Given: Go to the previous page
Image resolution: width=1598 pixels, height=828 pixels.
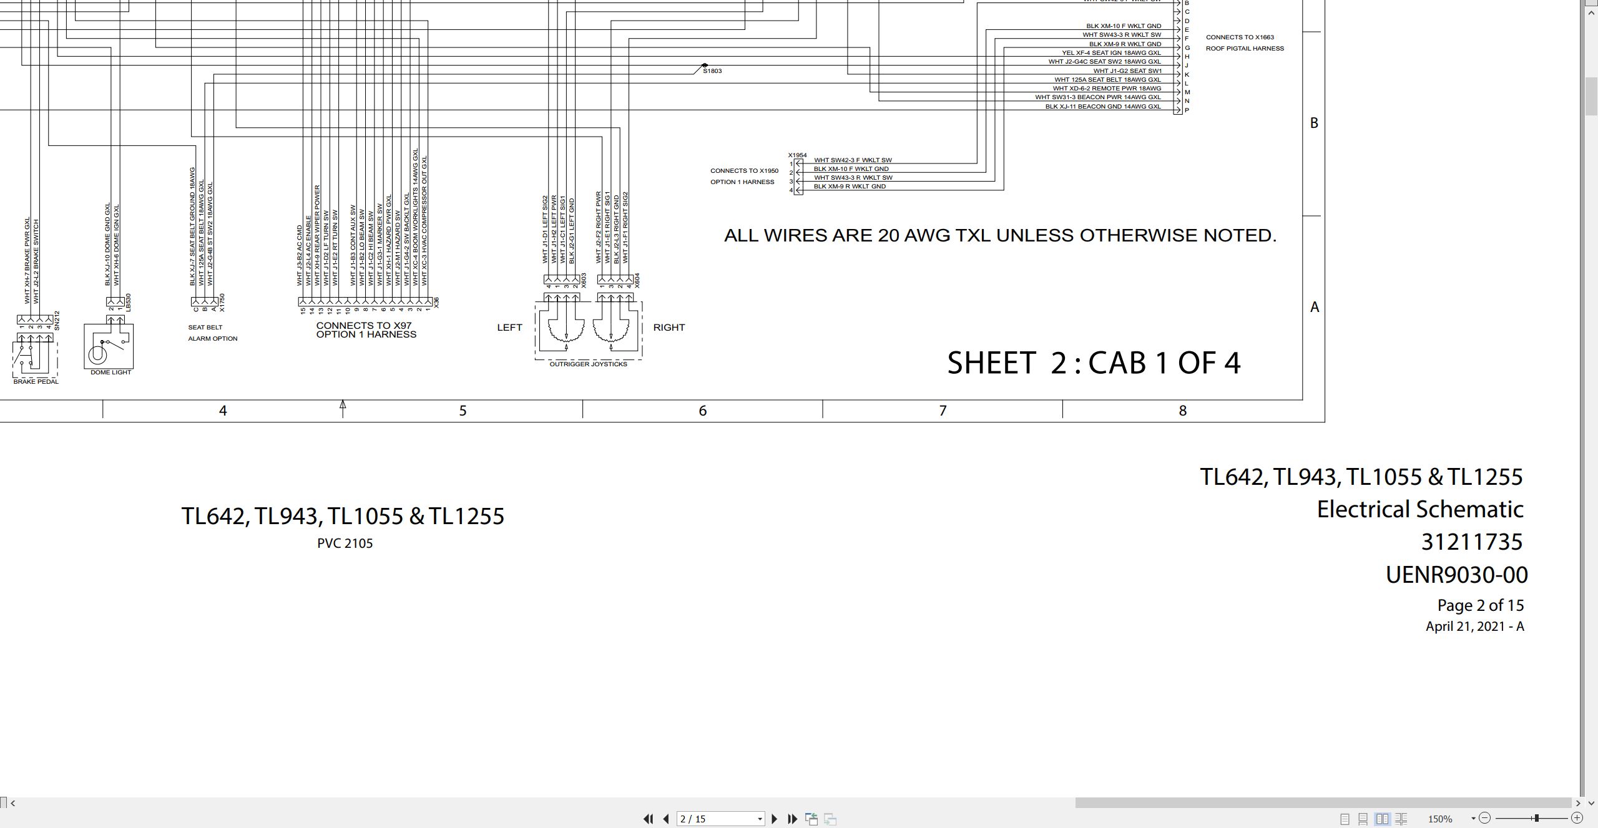Looking at the screenshot, I should 666,819.
